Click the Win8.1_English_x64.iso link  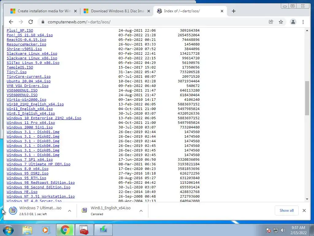31,114
